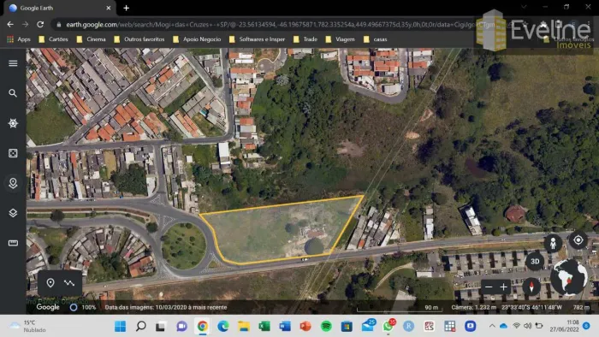Open Voyager ship's wheel icon

[x=13, y=123]
